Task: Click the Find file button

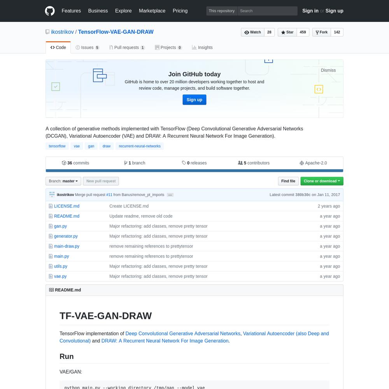Action: click(x=288, y=181)
